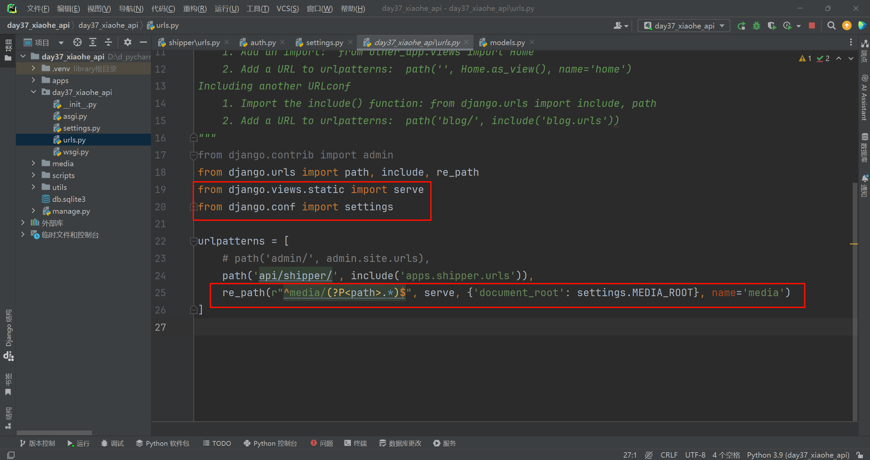Viewport: 870px width, 460px height.
Task: Go to previous highlighted error arrow
Action: click(839, 58)
